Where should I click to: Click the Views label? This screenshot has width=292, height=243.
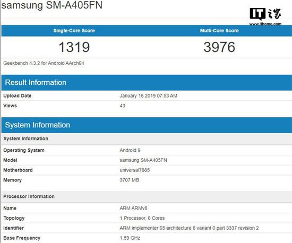pyautogui.click(x=10, y=106)
